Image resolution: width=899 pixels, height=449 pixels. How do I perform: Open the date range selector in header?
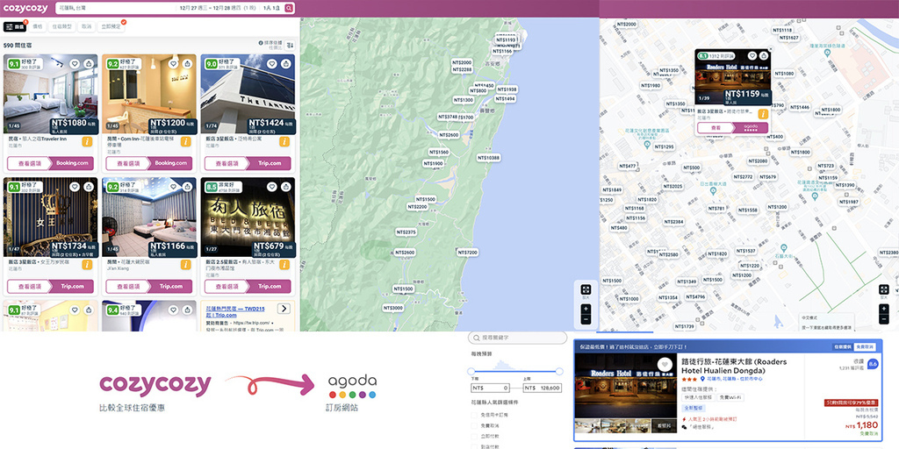coord(218,8)
